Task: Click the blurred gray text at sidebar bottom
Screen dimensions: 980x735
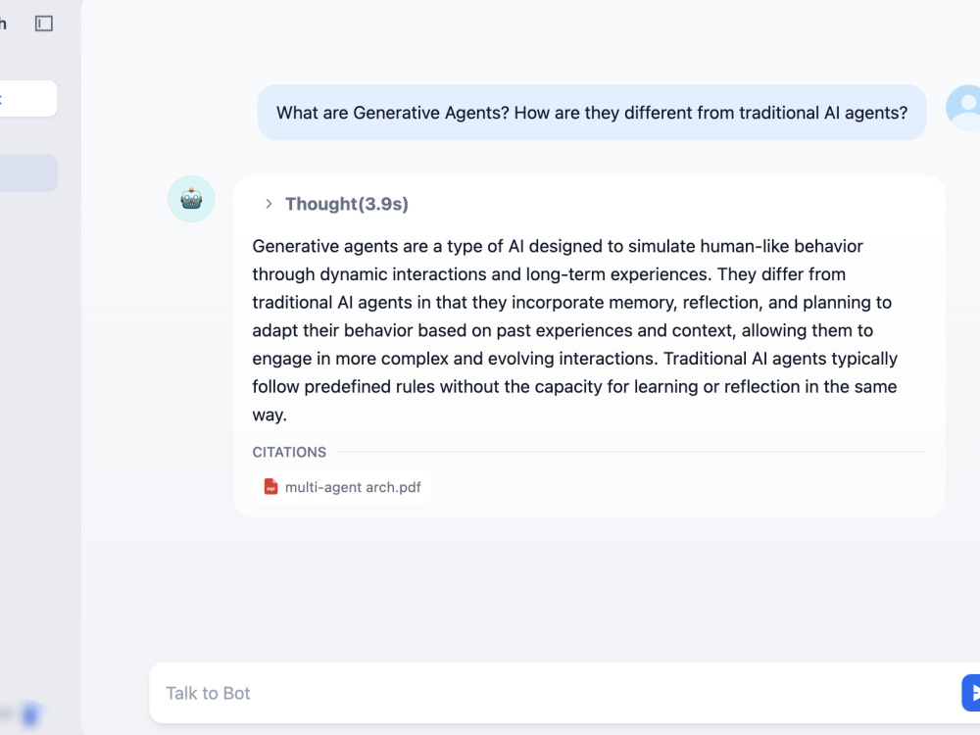Action: pyautogui.click(x=6, y=713)
